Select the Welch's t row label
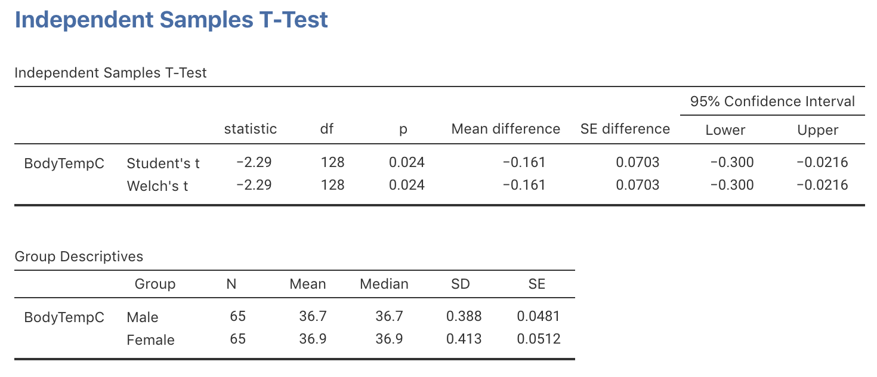This screenshot has height=377, width=877. [x=158, y=186]
